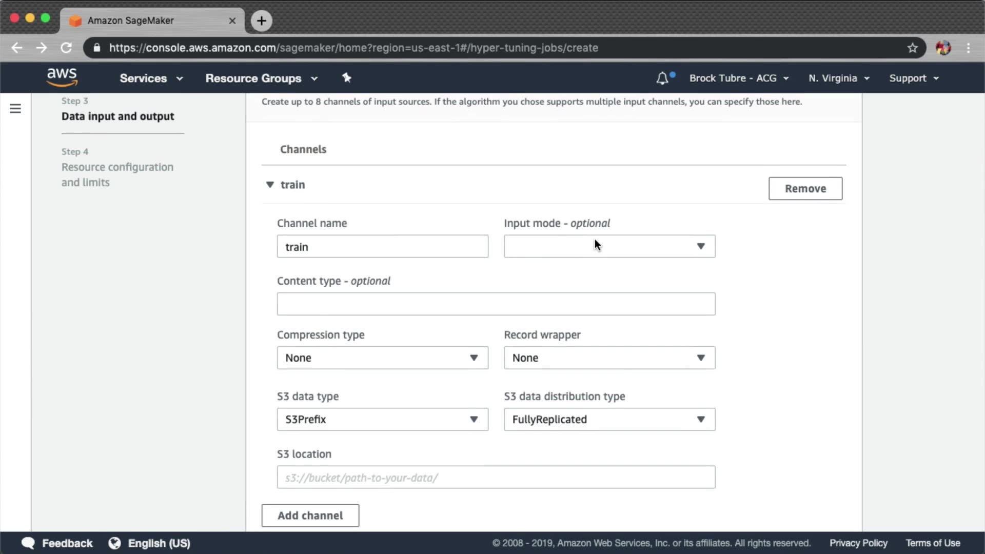985x554 pixels.
Task: Open the Services menu
Action: [151, 78]
